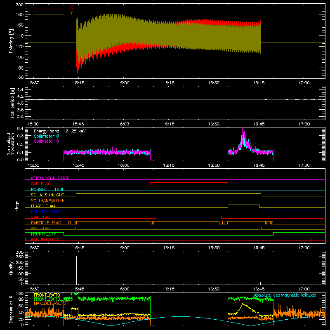Click the 60 tick on Pointing axis
330x330 pixels.
(x=21, y=77)
